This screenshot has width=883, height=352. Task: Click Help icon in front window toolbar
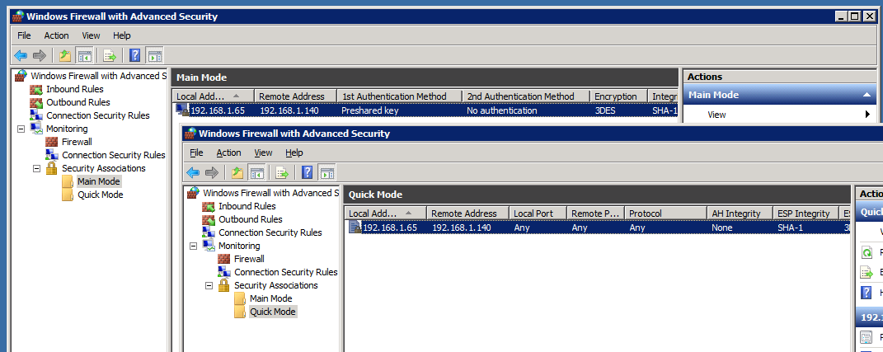[x=308, y=172]
